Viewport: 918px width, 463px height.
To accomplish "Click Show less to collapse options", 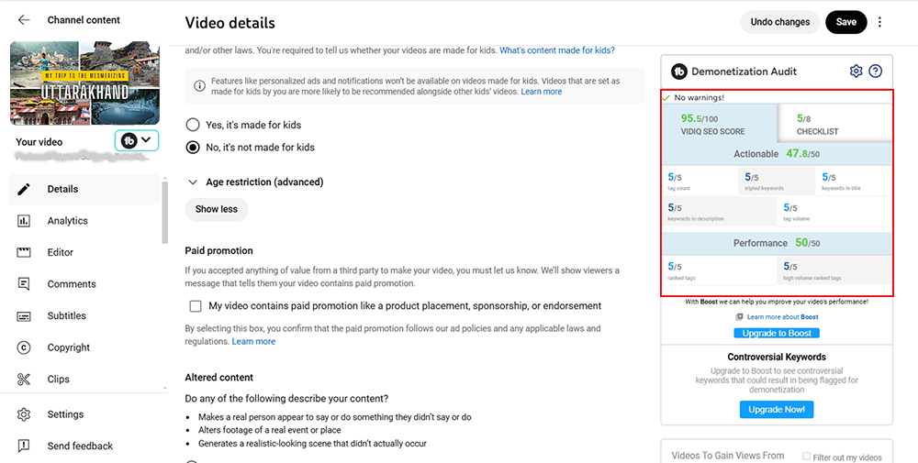I will (x=217, y=209).
